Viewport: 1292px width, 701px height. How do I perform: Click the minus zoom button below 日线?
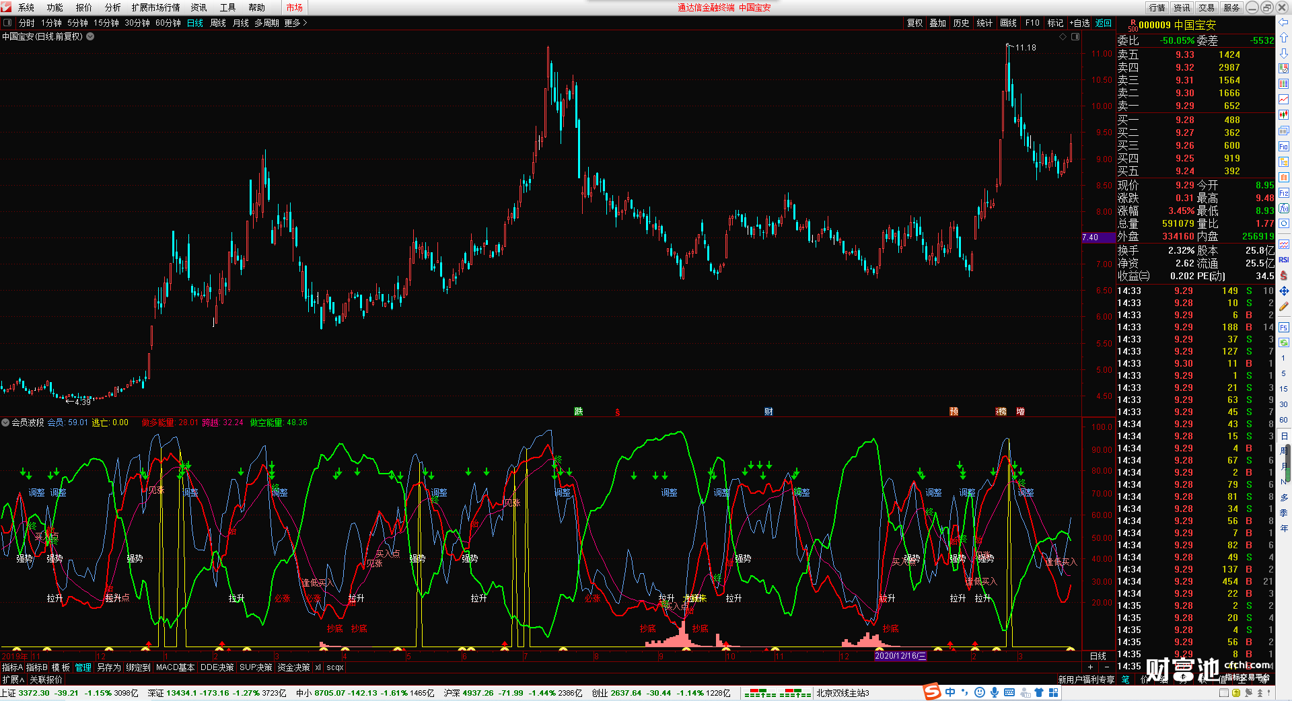(x=1107, y=667)
